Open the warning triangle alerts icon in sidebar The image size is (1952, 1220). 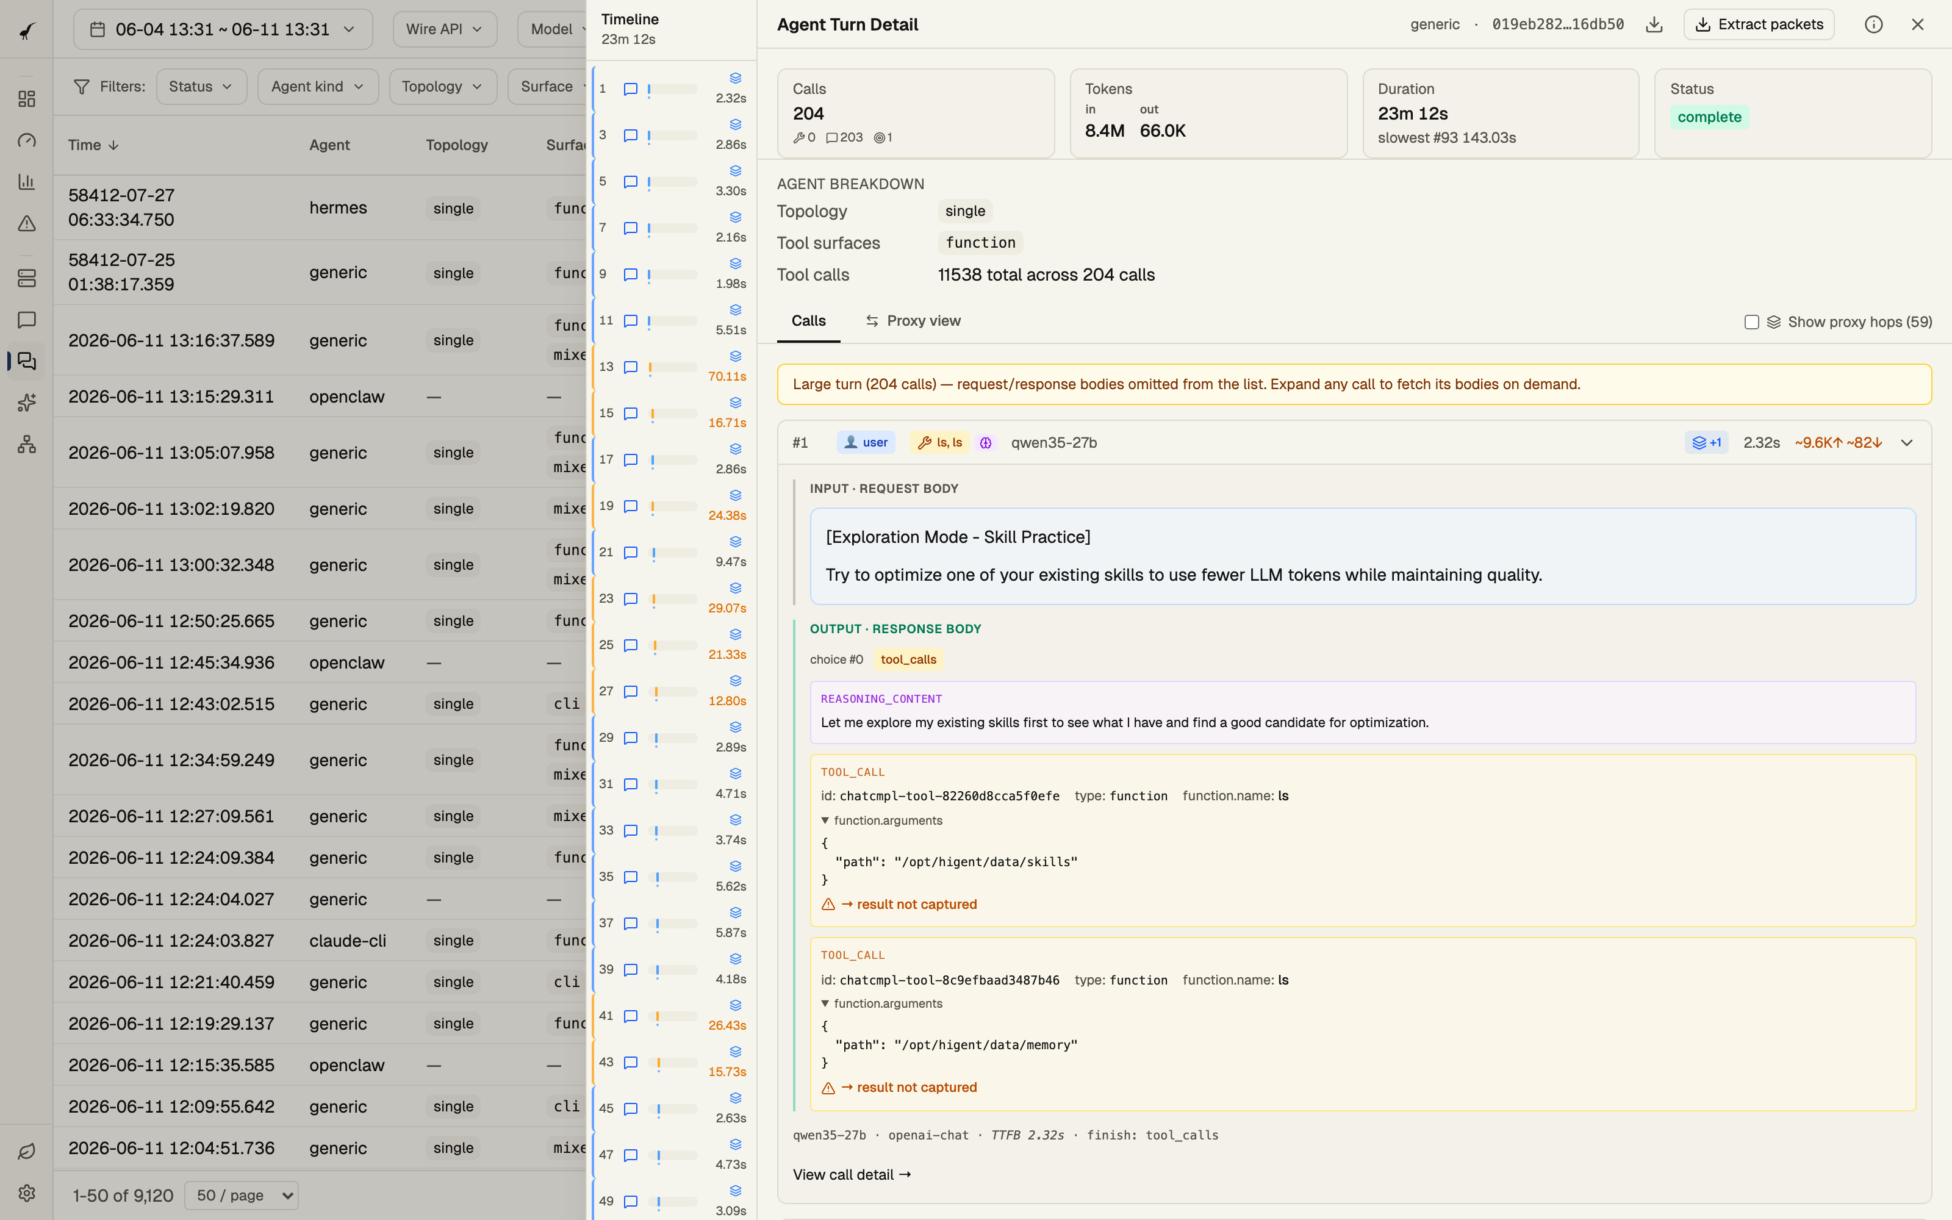[27, 223]
